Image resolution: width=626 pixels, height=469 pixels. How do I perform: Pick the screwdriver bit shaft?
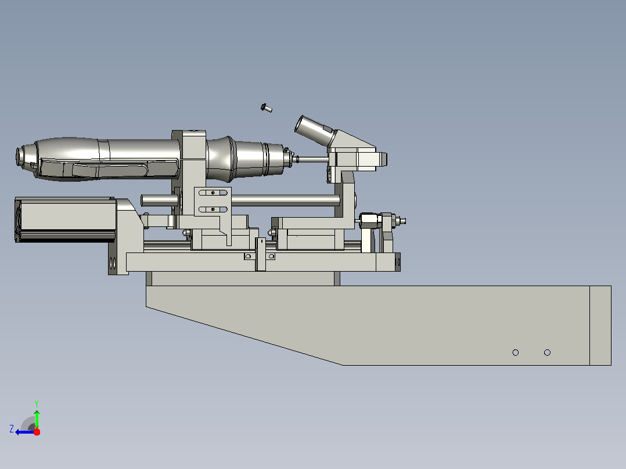point(312,160)
